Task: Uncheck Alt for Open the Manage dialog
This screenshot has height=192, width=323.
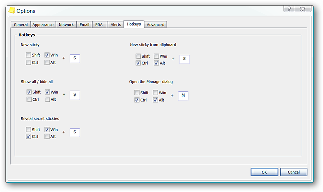Action: (155, 100)
